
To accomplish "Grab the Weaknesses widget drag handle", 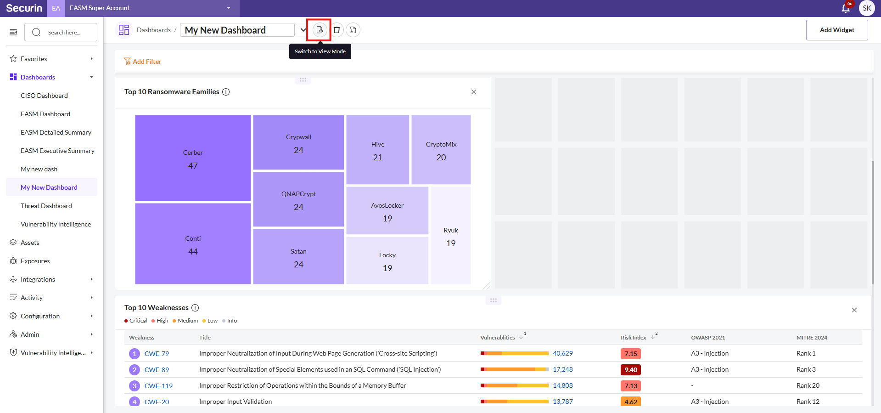I will click(x=494, y=300).
